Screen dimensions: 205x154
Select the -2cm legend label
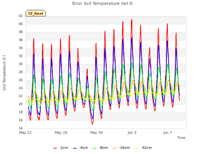64,148
